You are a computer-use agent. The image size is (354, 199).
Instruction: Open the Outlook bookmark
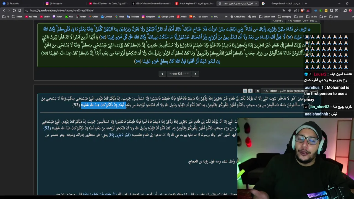pyautogui.click(x=106, y=17)
